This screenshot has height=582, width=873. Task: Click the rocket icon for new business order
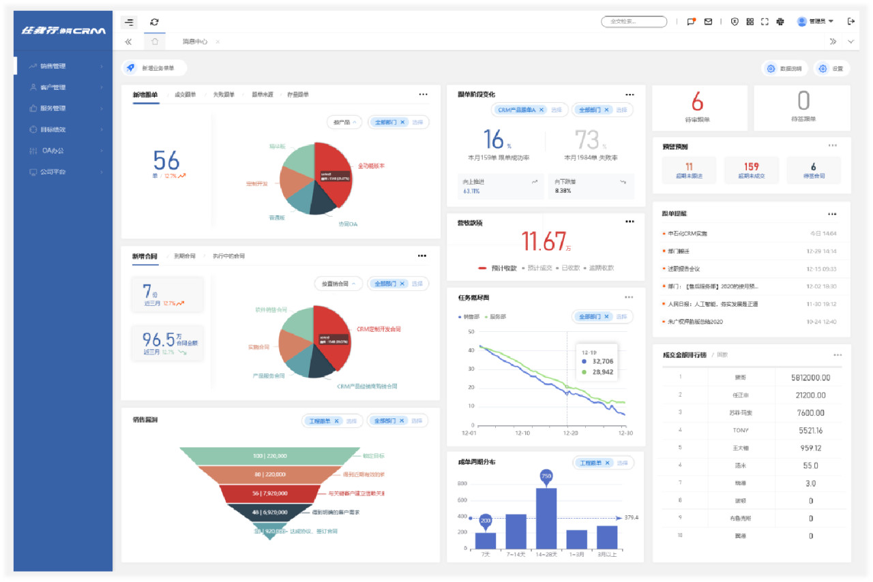tap(130, 68)
